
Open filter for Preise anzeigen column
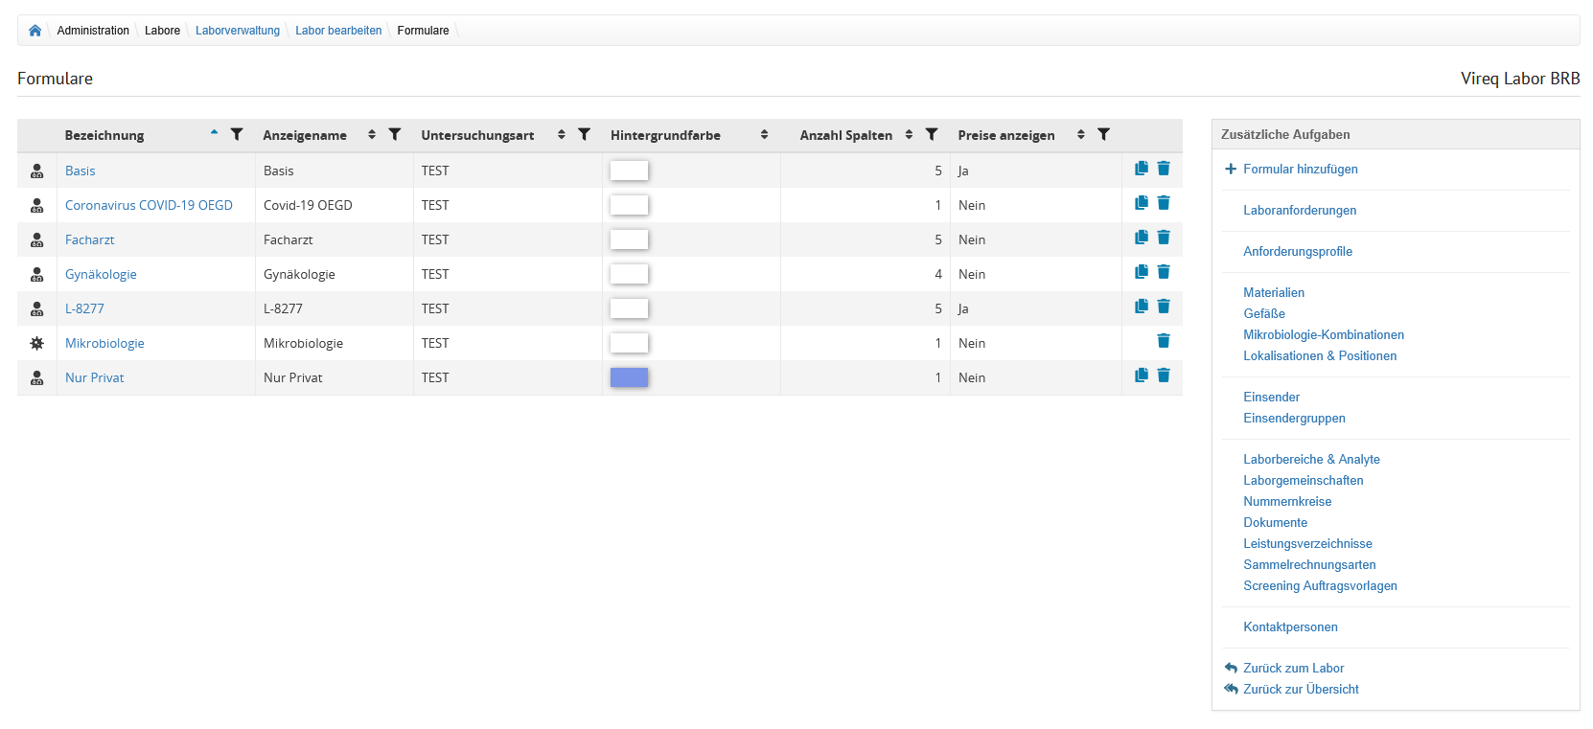(1103, 134)
